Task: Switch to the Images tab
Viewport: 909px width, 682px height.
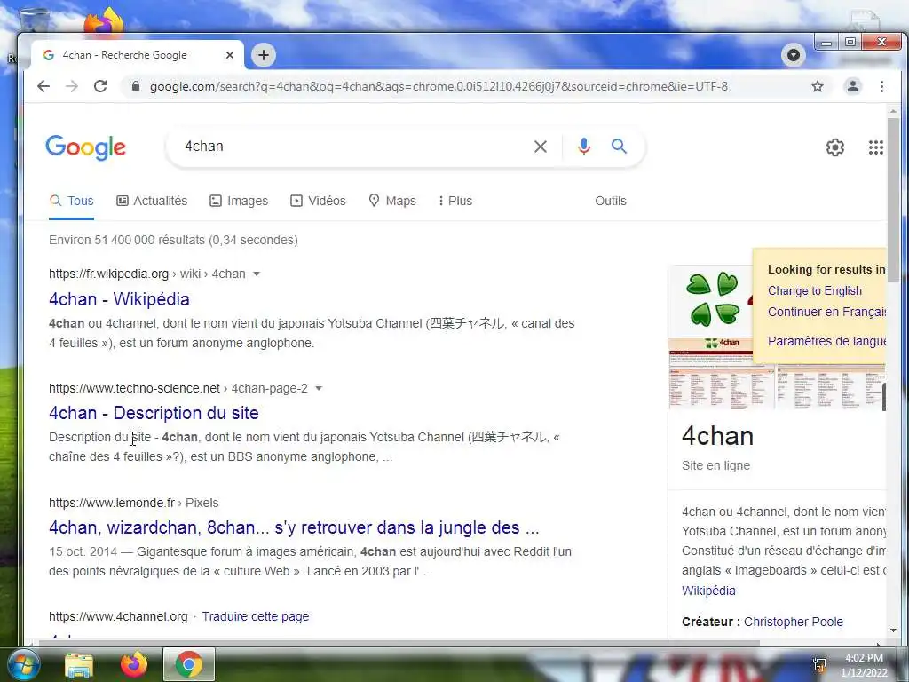Action: 239,201
